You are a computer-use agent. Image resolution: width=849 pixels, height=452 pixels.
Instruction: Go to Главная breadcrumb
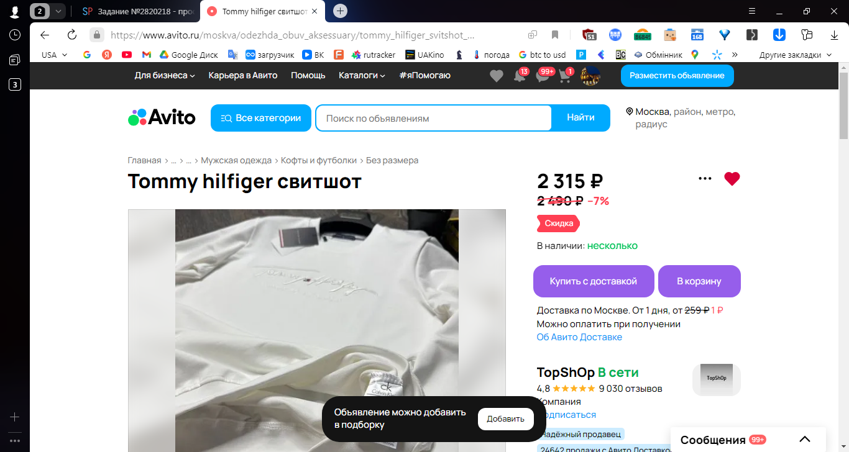coord(144,160)
